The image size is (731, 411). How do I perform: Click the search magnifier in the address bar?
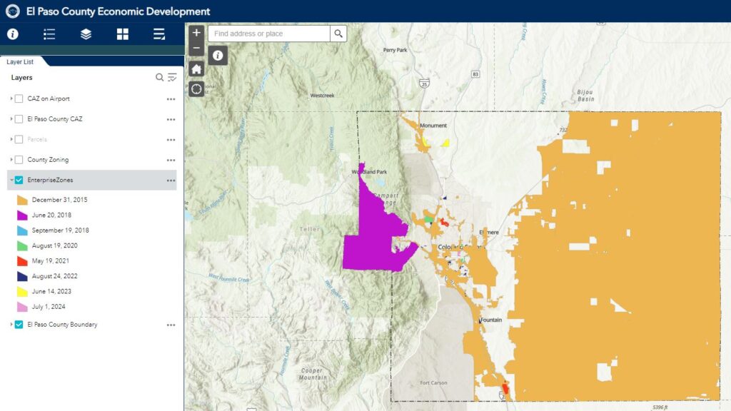coord(336,33)
